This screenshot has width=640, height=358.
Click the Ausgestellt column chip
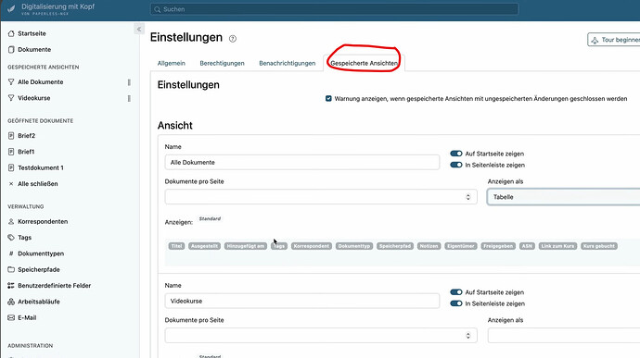coord(204,246)
